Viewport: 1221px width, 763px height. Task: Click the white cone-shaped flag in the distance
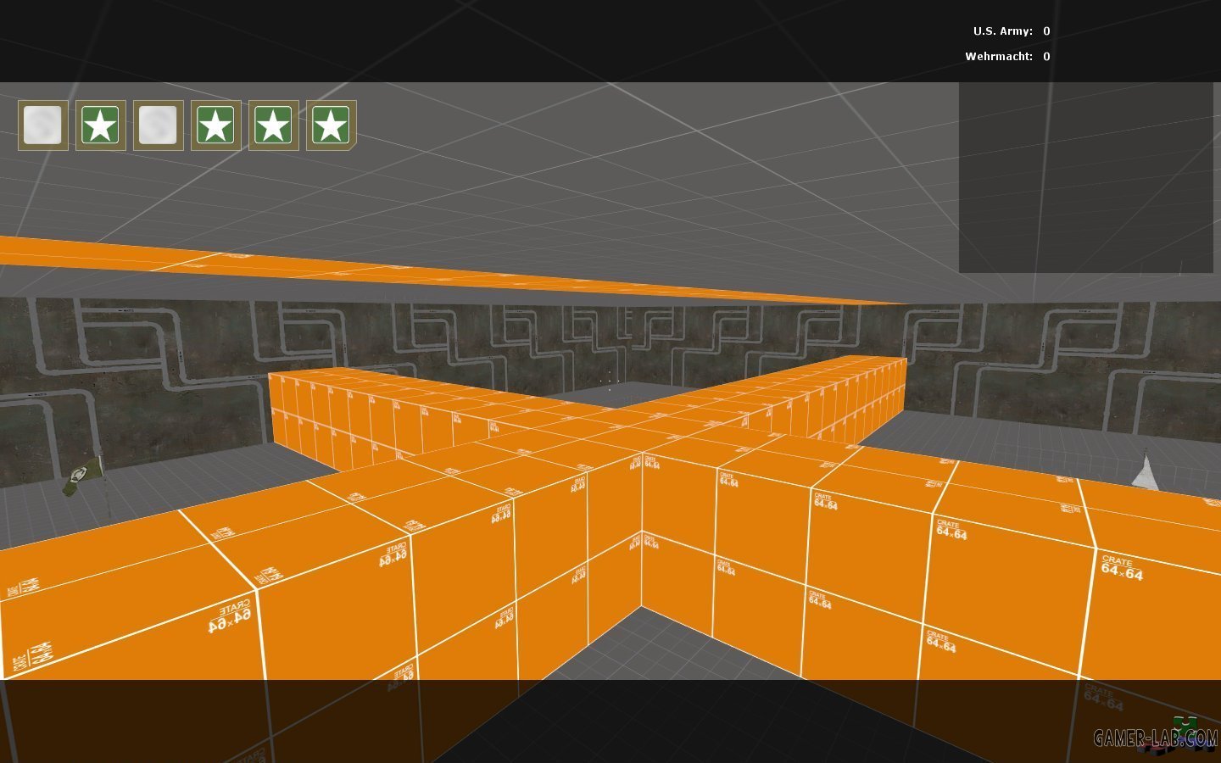click(x=1146, y=473)
